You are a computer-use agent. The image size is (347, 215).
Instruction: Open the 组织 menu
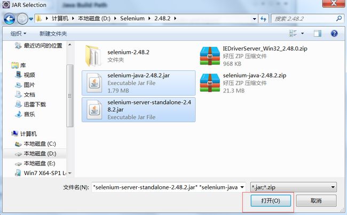click(x=18, y=34)
